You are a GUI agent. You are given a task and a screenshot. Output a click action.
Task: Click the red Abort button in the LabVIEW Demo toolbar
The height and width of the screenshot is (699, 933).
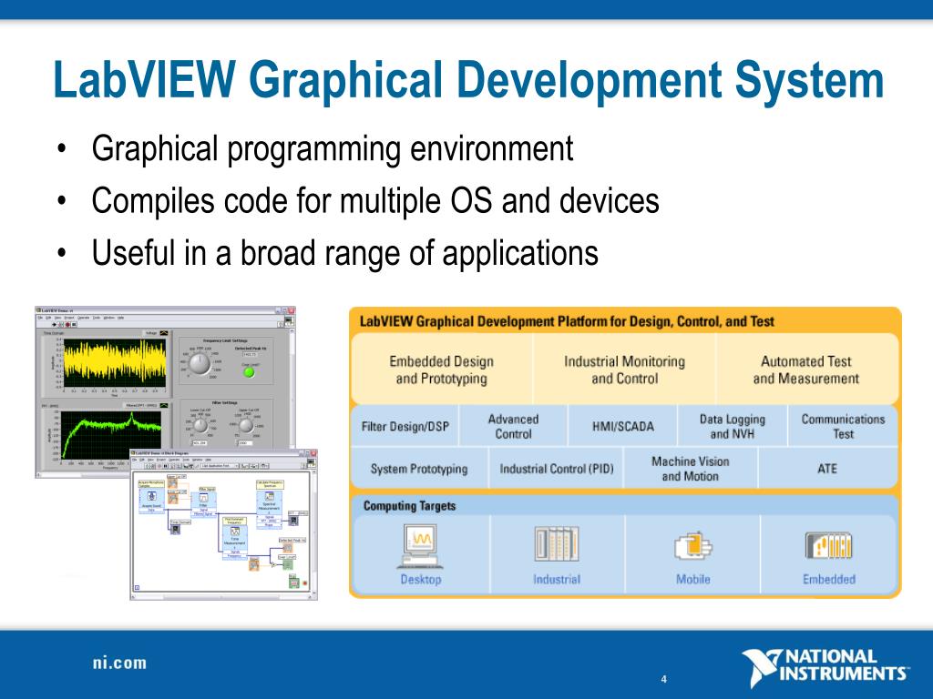click(x=67, y=325)
